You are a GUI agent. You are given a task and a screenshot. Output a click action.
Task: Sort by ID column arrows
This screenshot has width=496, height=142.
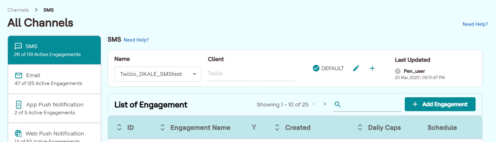119,127
